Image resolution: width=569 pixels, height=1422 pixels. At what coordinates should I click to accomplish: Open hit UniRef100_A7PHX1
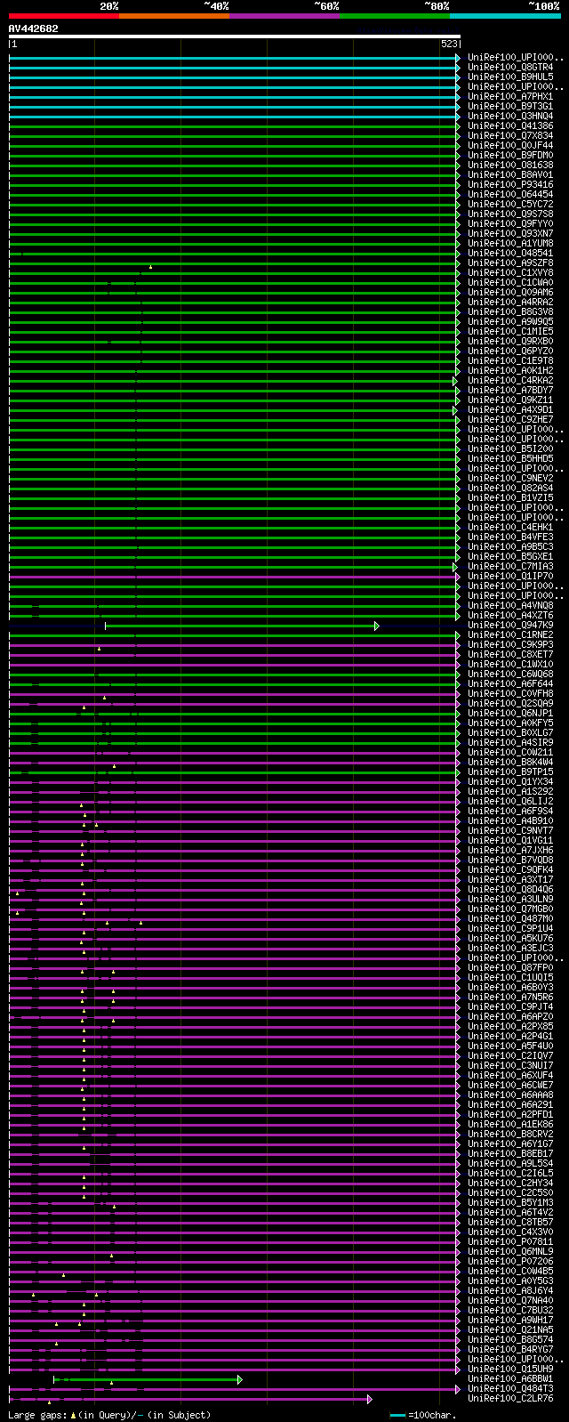click(510, 97)
